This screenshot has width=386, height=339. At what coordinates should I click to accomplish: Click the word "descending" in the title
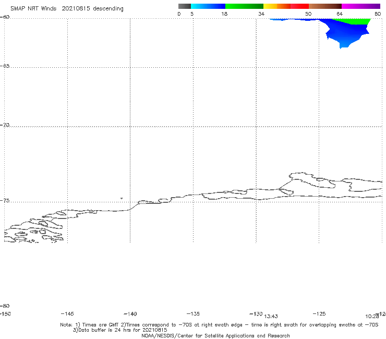click(108, 9)
